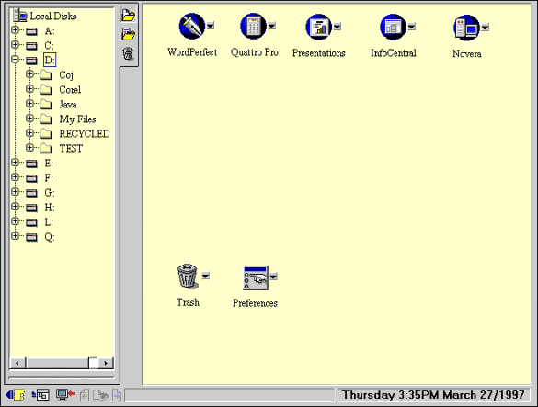The height and width of the screenshot is (407, 538).
Task: Select the TEST folder in tree
Action: click(71, 149)
